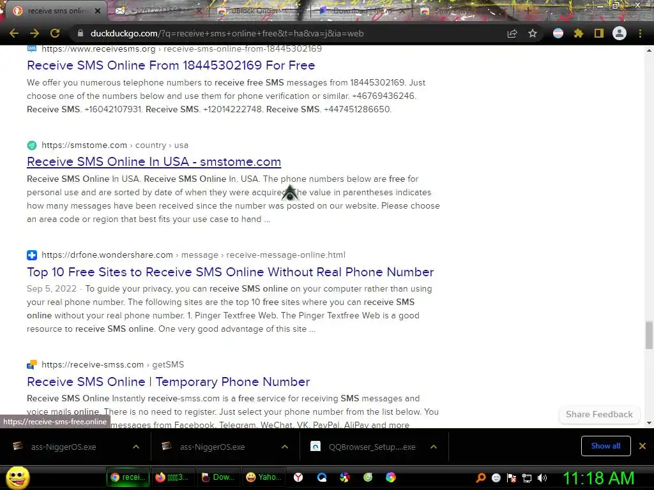654x490 pixels.
Task: Expand options for the middle .exe download
Action: pyautogui.click(x=285, y=447)
